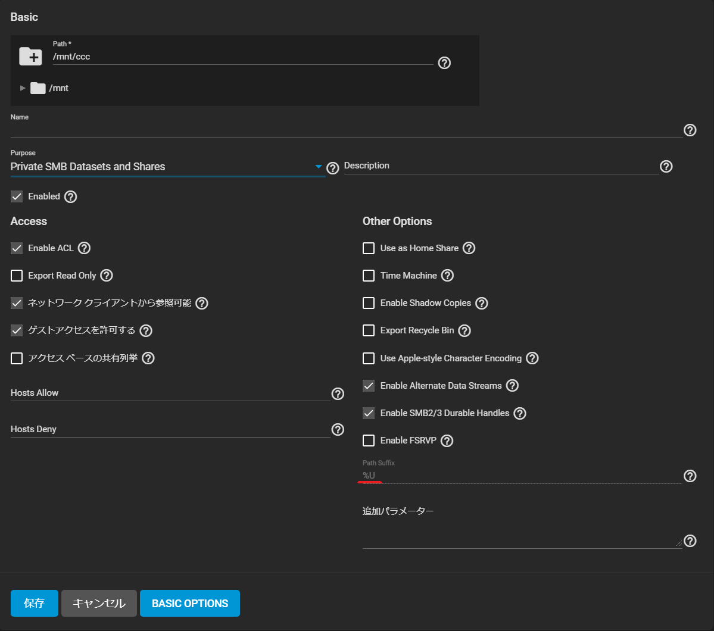
Task: Open help for SMB2/3 Durable Handles
Action: [520, 413]
